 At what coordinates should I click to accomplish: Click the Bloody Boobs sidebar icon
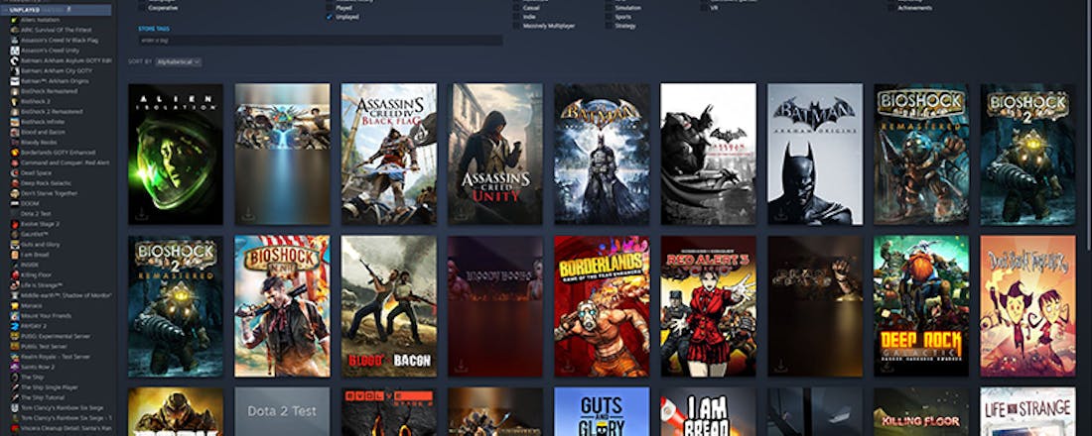14,142
